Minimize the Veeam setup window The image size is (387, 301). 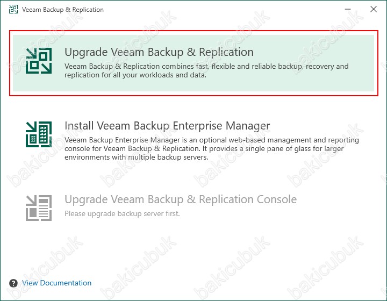(x=348, y=9)
